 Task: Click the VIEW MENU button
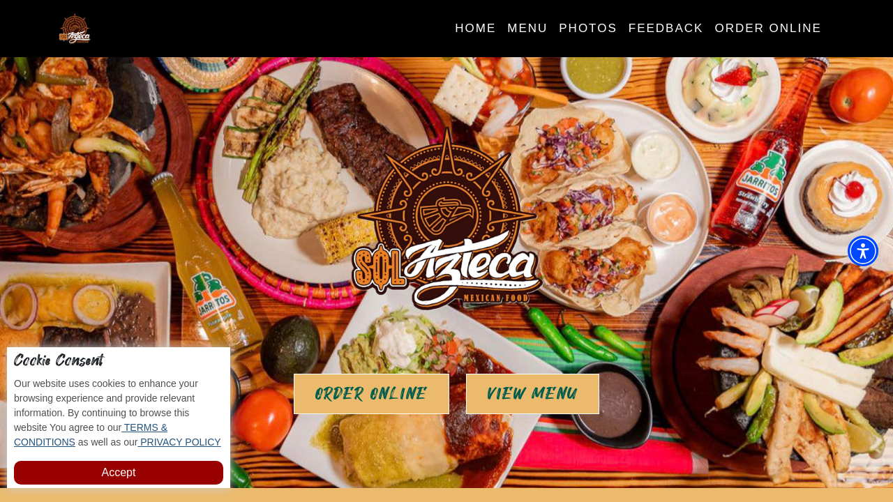pos(532,394)
